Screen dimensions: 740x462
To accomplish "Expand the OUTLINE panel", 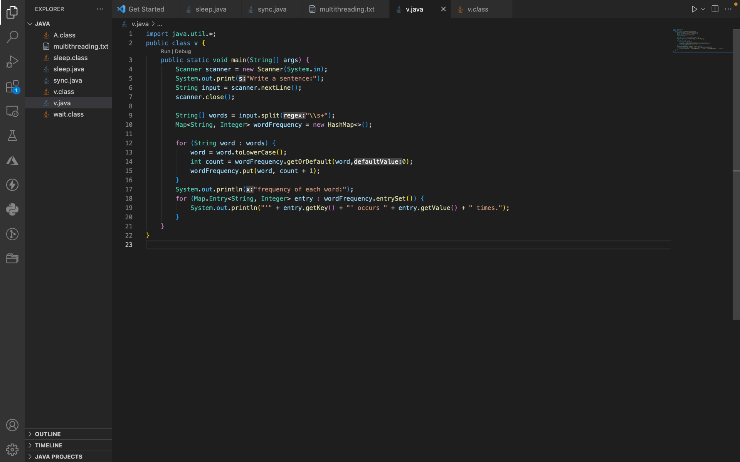I will tap(48, 434).
